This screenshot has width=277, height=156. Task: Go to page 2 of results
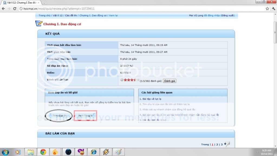[x=217, y=145]
